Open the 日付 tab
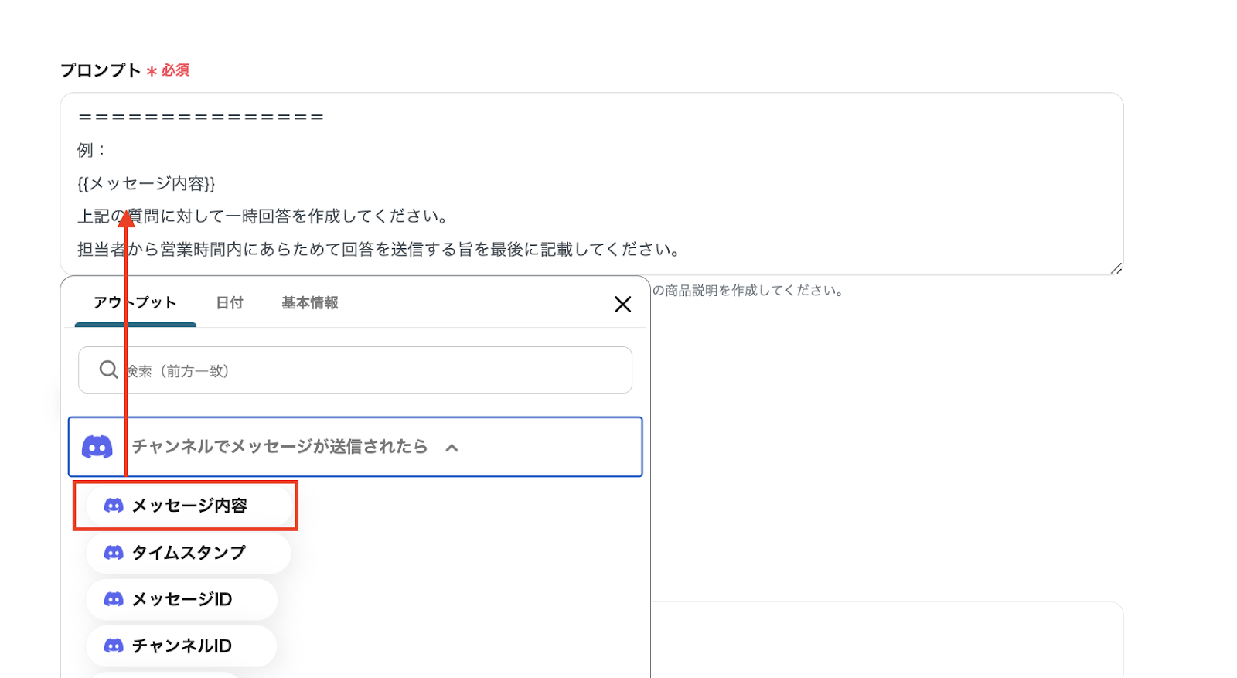This screenshot has width=1237, height=678. tap(230, 302)
